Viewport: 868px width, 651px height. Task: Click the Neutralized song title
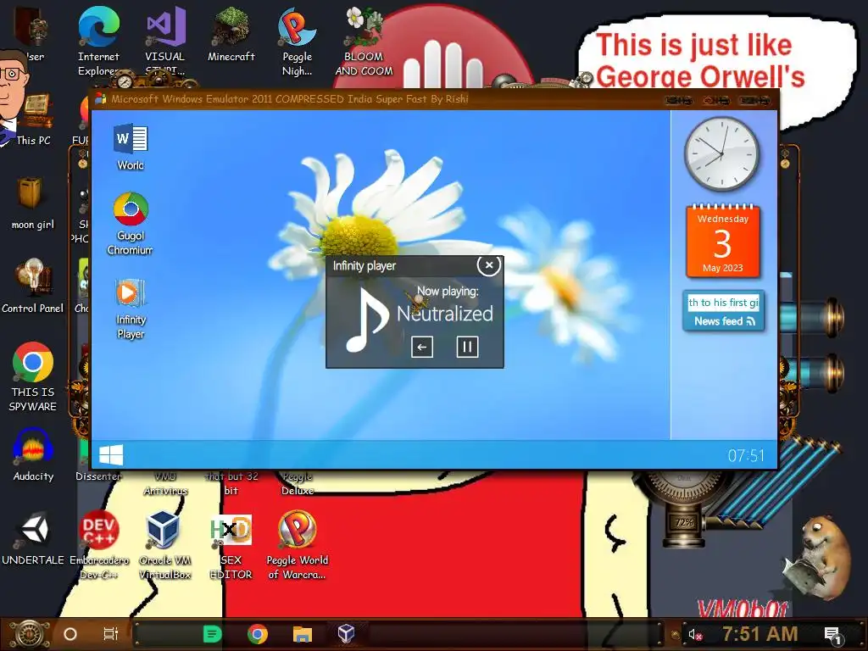tap(444, 314)
